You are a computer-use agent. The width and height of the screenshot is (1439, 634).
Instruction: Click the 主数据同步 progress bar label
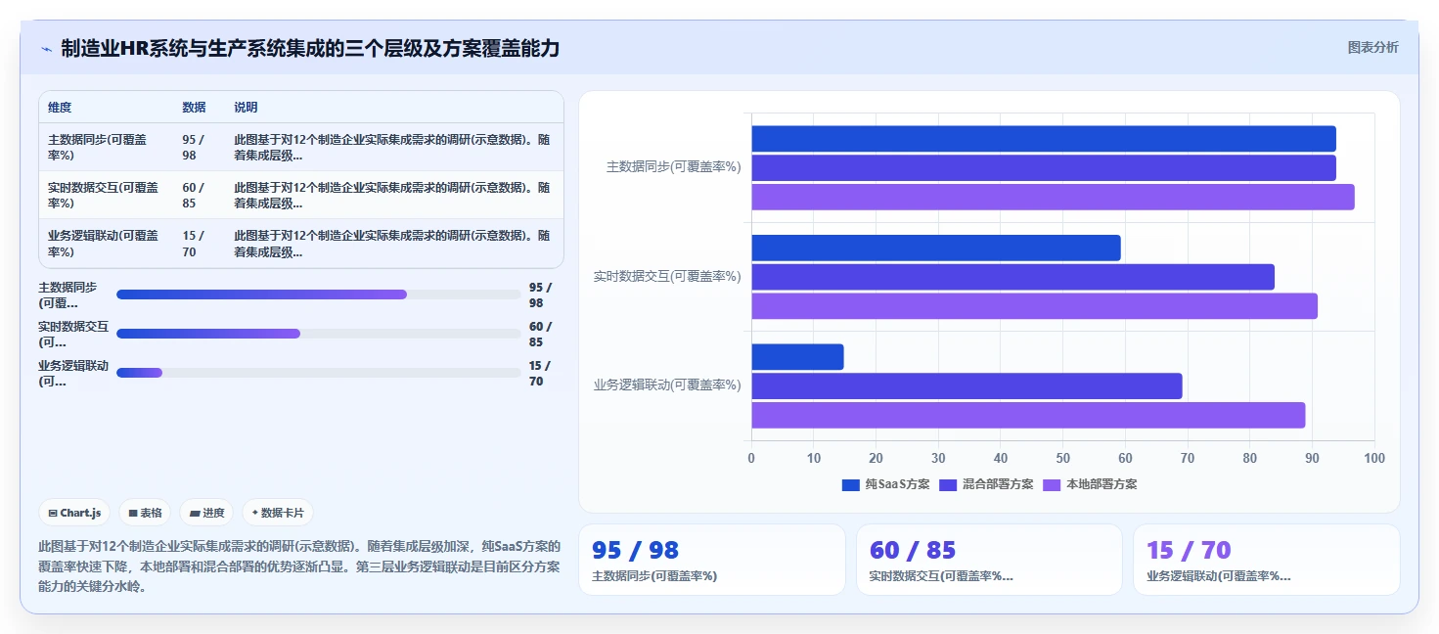68,294
